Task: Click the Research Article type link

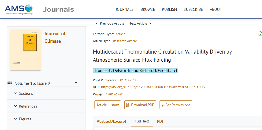Action: click(x=125, y=41)
